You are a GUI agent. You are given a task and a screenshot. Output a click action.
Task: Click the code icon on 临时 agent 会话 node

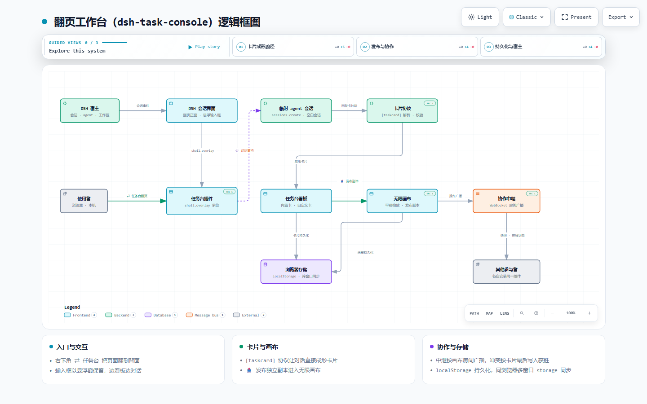265,103
